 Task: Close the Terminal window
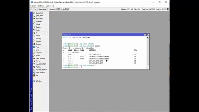point(148,35)
